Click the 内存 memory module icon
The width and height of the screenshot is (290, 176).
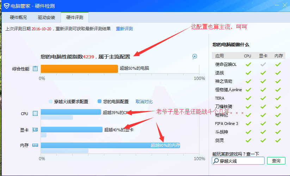pyautogui.click(x=35, y=145)
